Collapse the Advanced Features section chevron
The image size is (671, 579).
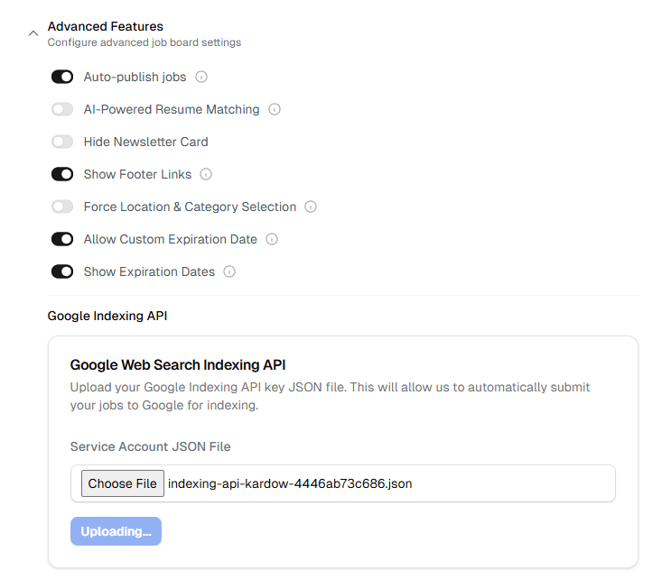(x=33, y=33)
